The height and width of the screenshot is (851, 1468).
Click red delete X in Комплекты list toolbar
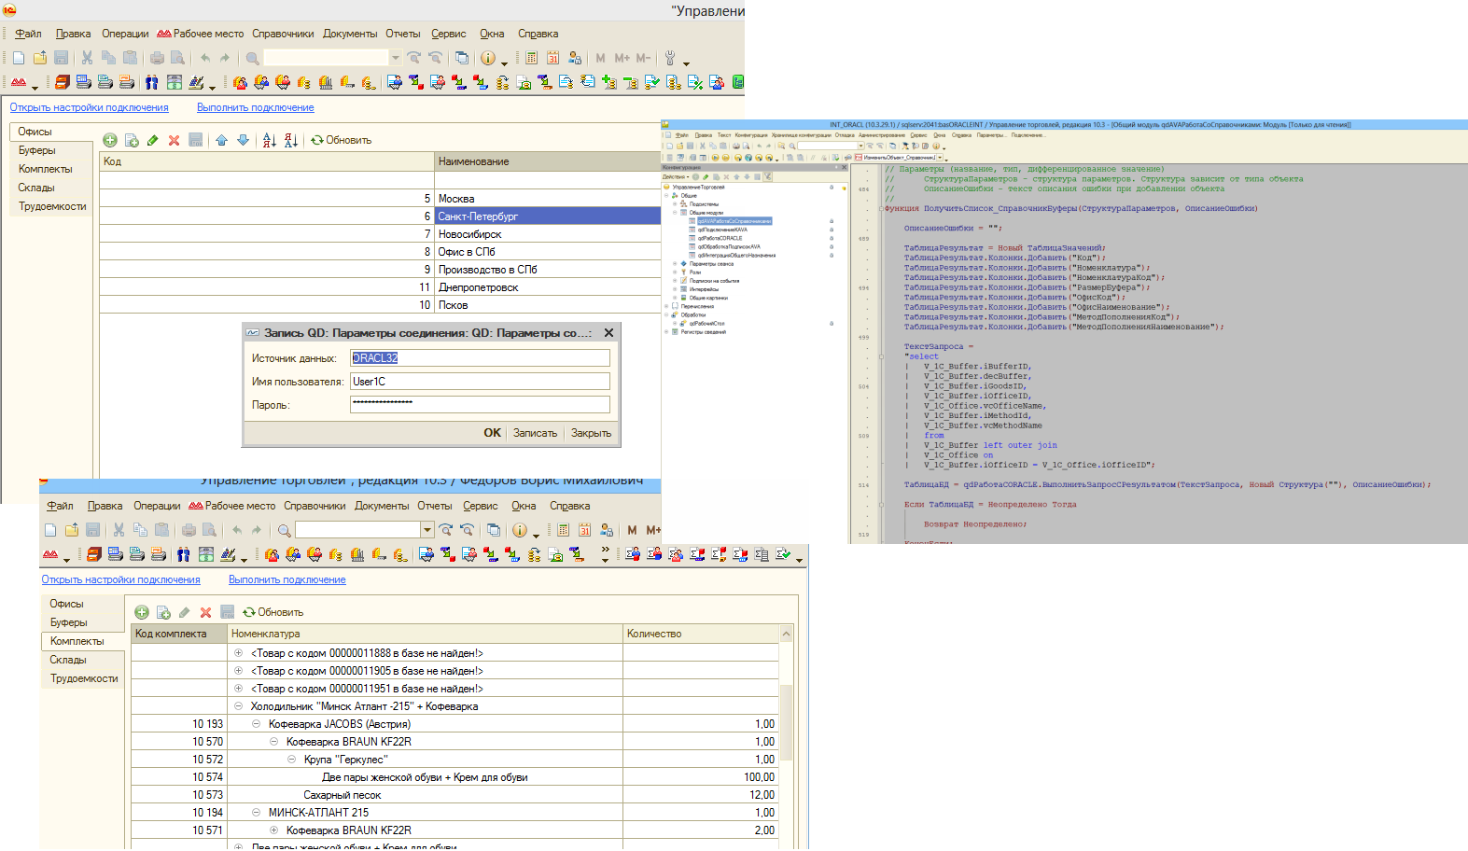tap(205, 612)
